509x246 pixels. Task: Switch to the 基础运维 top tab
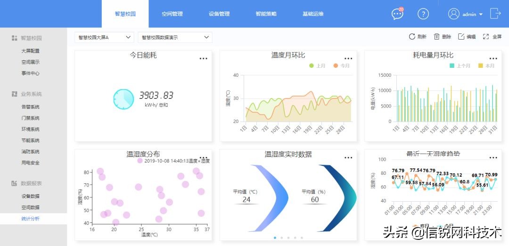click(313, 14)
